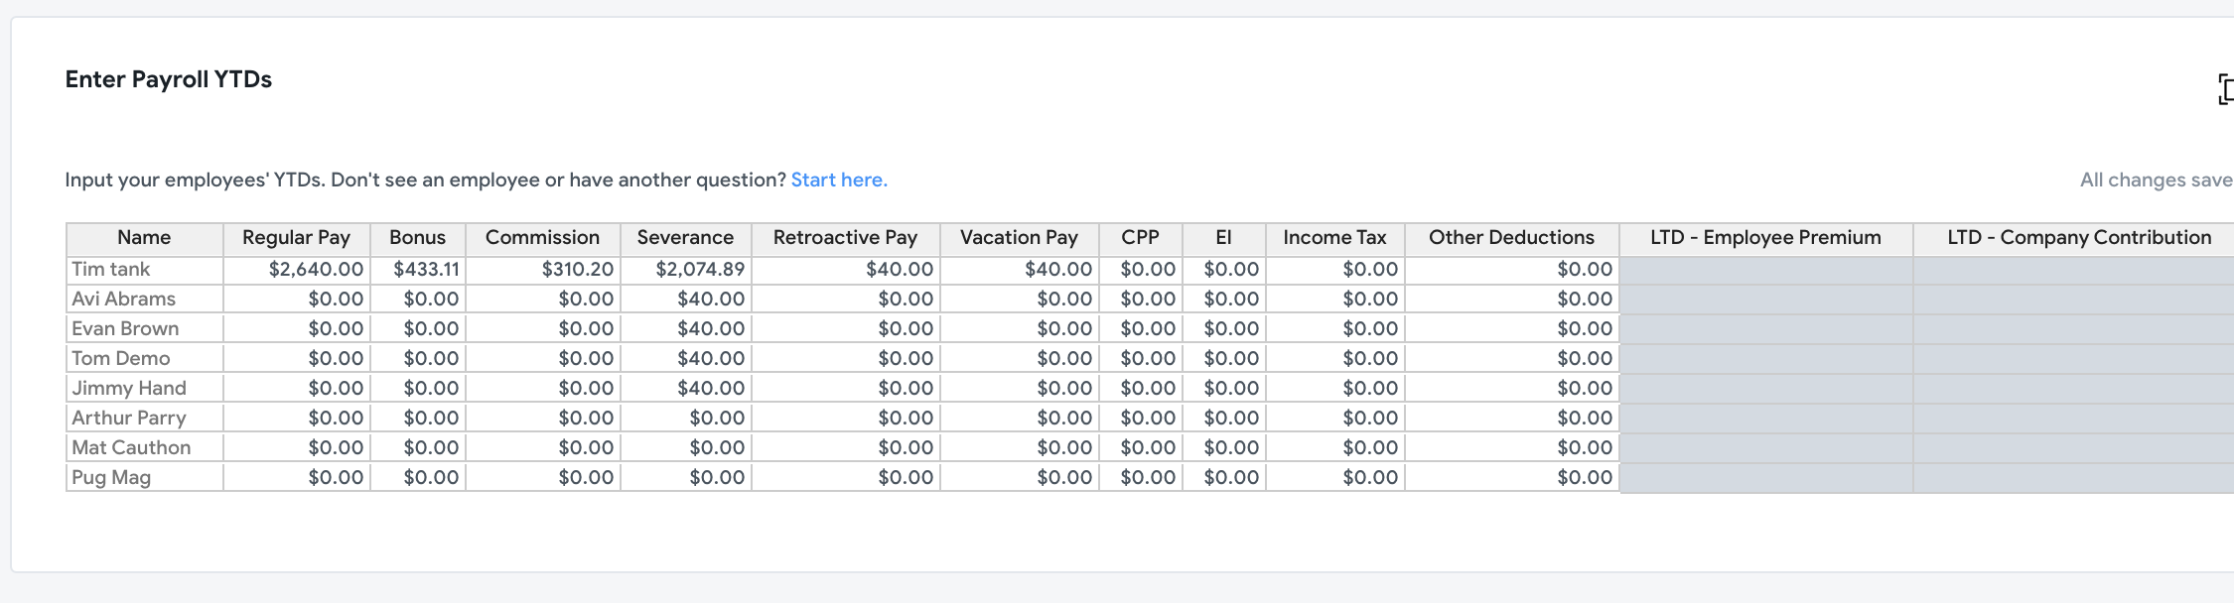The image size is (2234, 603).
Task: Select Tim tank's Income Tax cell
Action: pyautogui.click(x=1335, y=269)
